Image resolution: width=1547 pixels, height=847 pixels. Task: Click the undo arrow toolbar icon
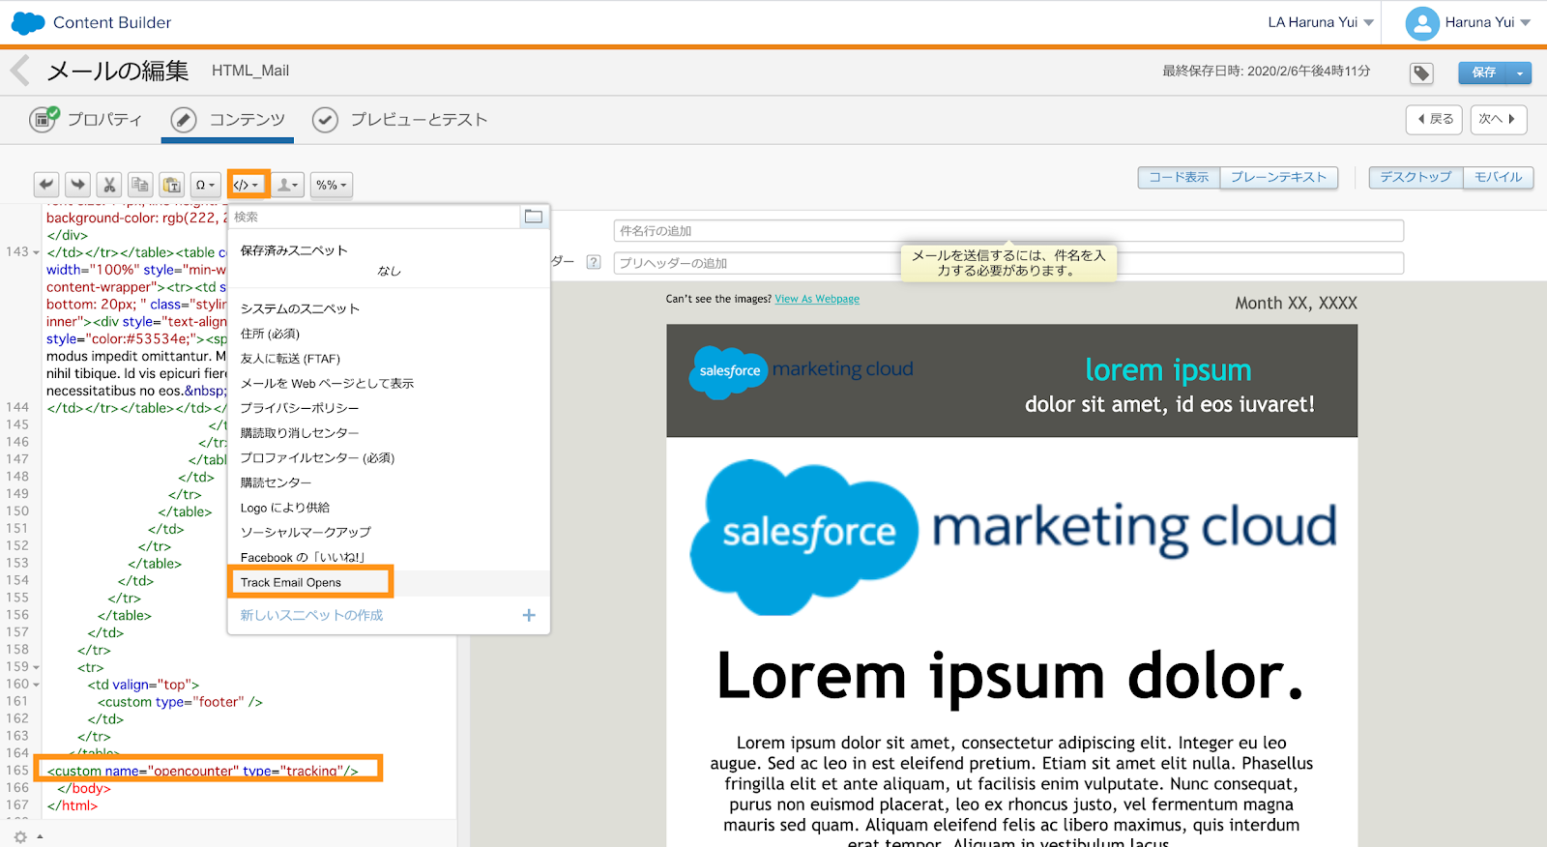pyautogui.click(x=46, y=185)
